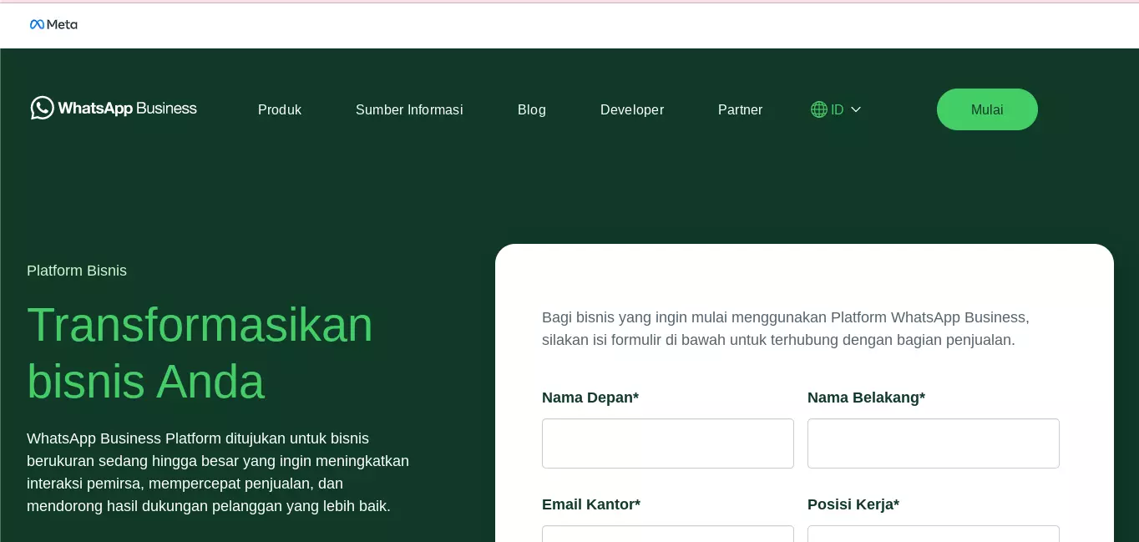Screen dimensions: 1139x542
Task: Open the Partner menu item
Action: (x=740, y=109)
